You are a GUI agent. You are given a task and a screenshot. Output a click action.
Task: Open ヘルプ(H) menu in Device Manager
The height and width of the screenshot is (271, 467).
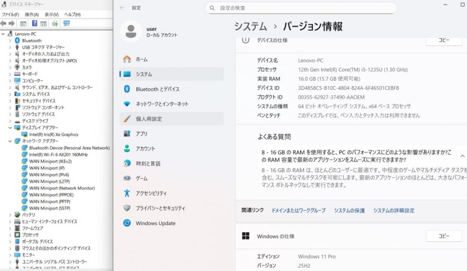pos(72,14)
